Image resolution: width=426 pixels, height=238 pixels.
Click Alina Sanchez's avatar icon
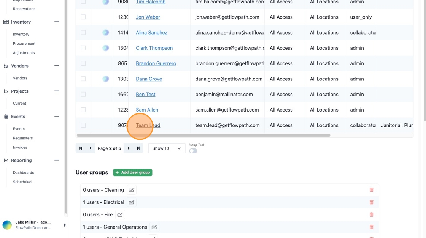(106, 33)
